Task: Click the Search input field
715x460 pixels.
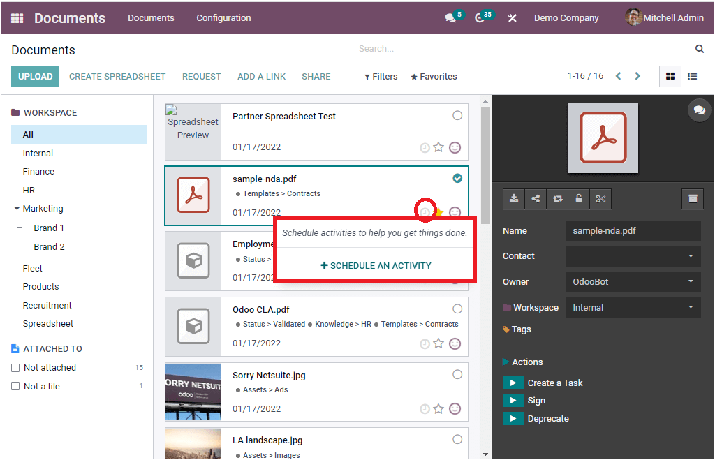Action: coord(524,49)
